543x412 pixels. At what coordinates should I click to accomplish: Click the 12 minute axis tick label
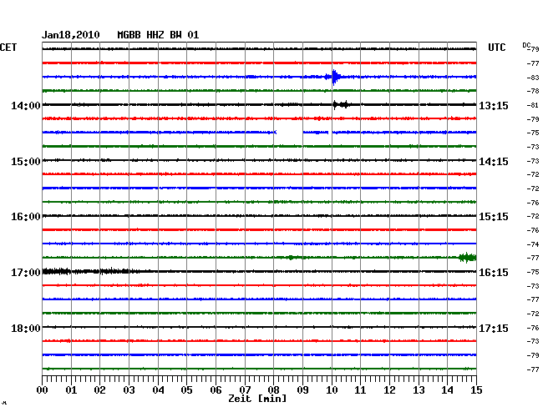389,389
